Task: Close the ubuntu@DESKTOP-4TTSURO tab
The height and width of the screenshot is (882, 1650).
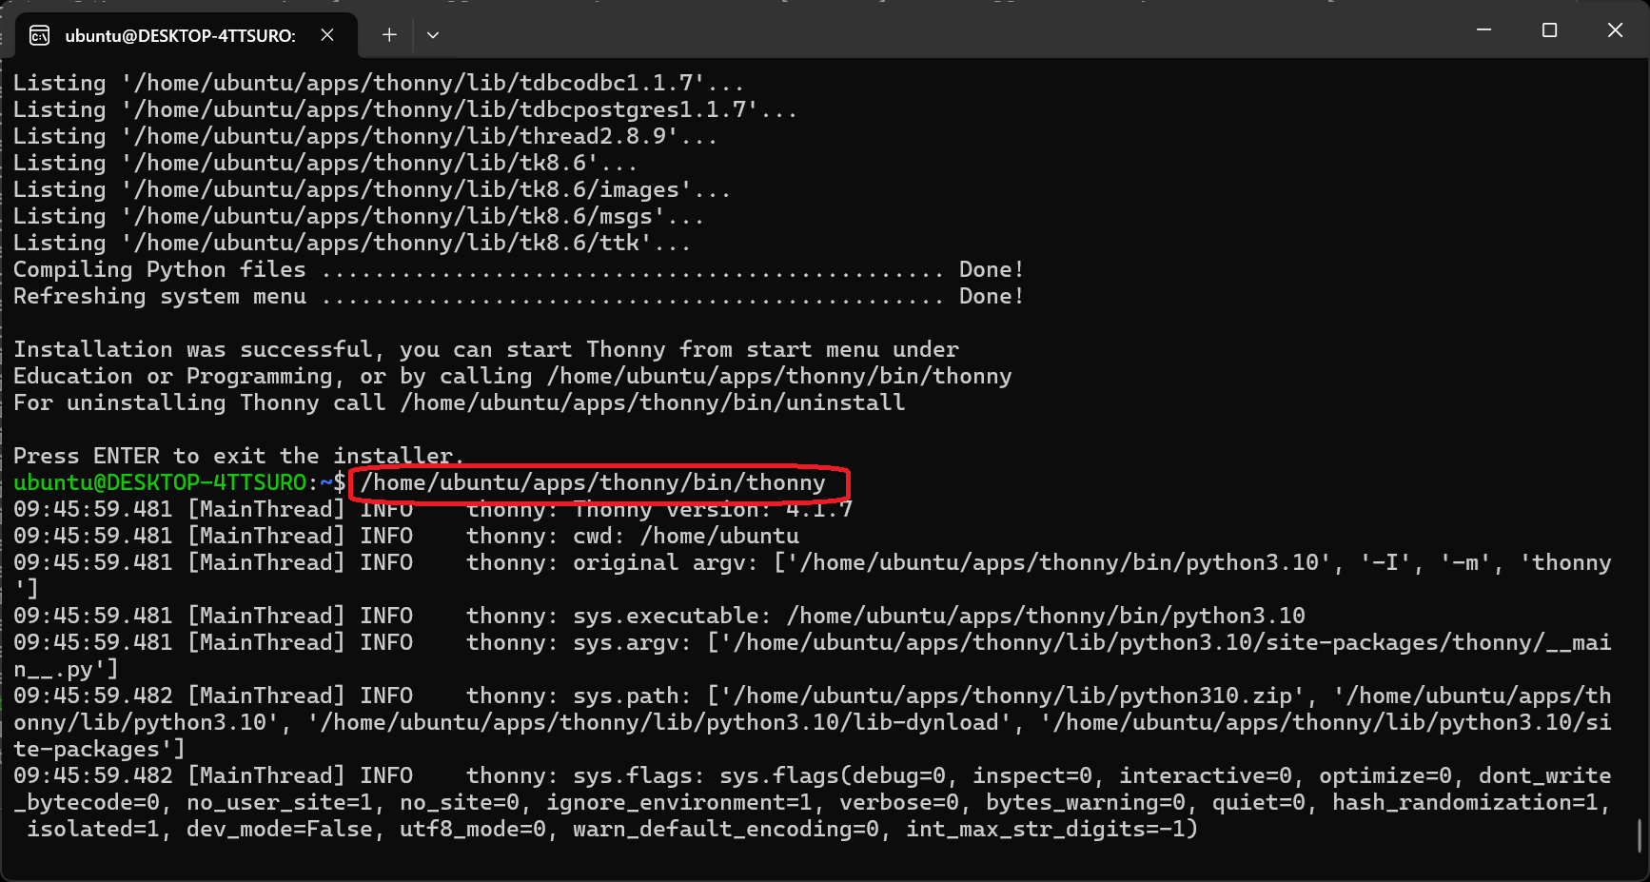Action: (327, 35)
